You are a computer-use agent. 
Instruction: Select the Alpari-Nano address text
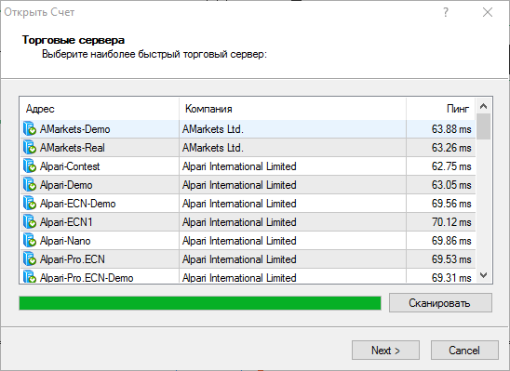(x=65, y=241)
